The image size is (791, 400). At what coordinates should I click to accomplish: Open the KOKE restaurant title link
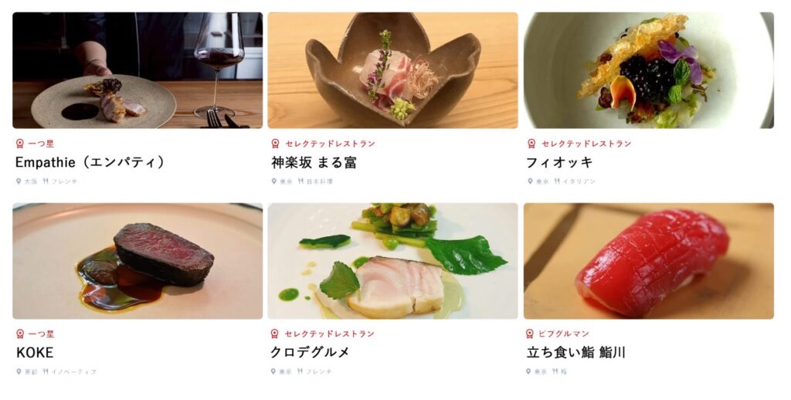(35, 353)
